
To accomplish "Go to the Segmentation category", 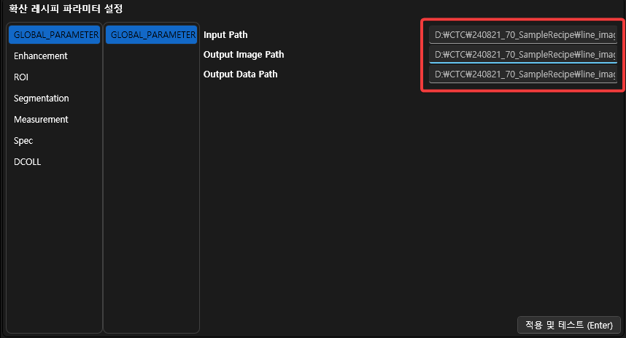I will [42, 99].
